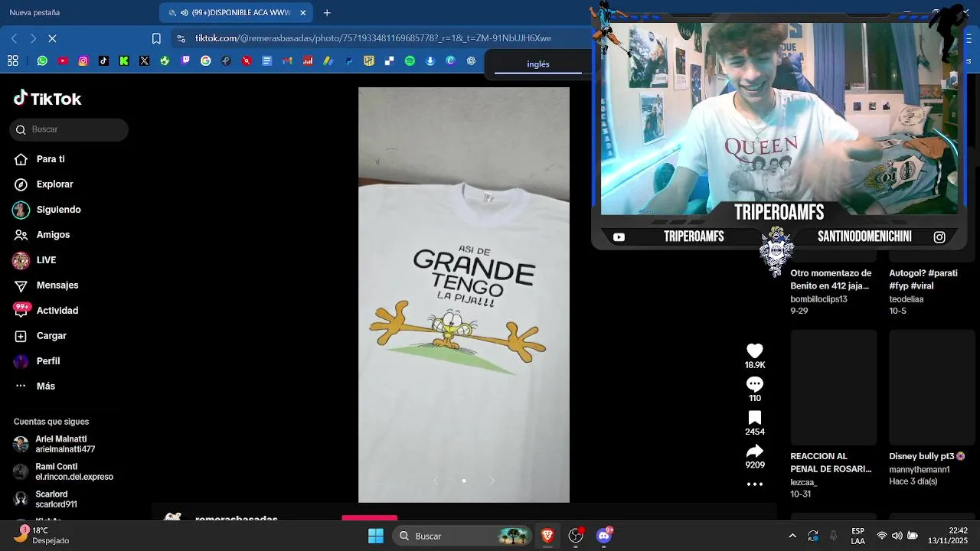The height and width of the screenshot is (551, 980).
Task: Open more options three-dot icon beside post
Action: pos(755,484)
